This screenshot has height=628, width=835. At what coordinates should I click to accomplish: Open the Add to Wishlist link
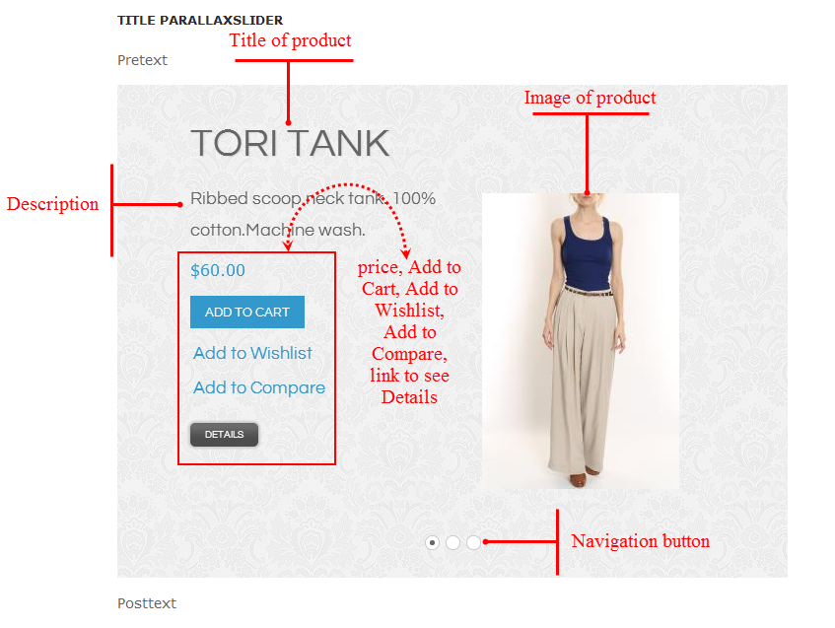point(252,353)
